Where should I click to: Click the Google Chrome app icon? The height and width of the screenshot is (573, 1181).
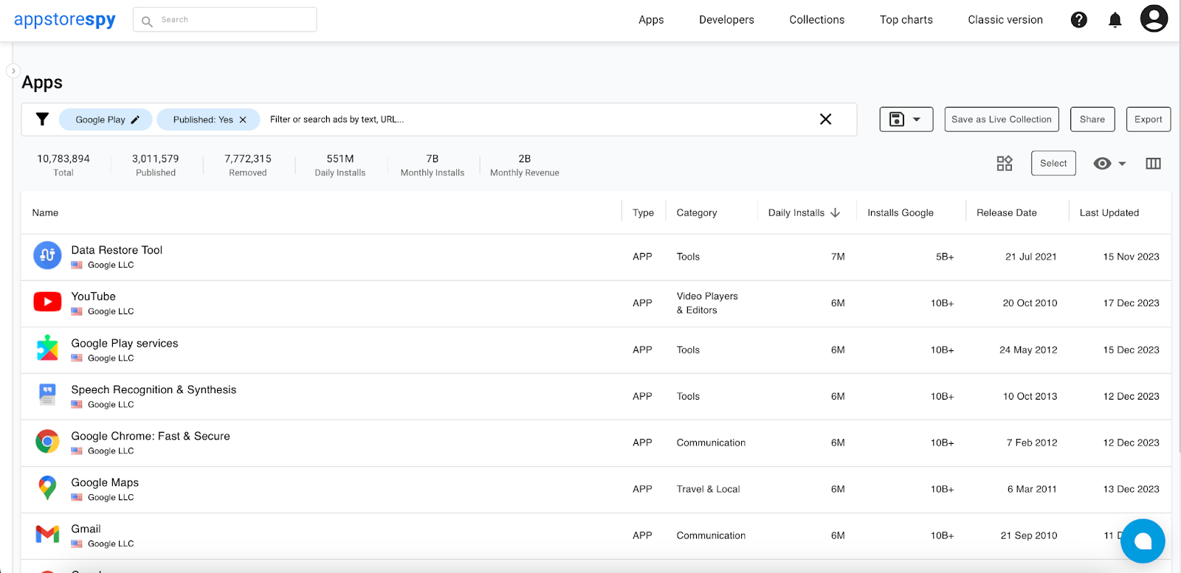click(47, 441)
